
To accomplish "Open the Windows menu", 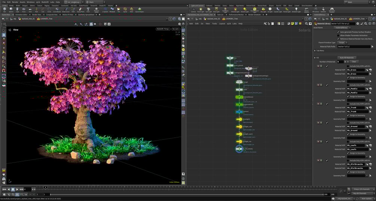I will click(30, 2).
